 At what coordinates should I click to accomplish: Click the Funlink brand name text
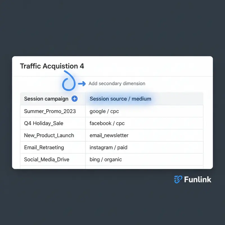197,179
